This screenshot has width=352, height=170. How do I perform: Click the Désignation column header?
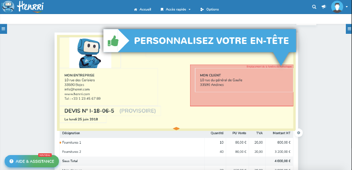point(71,133)
